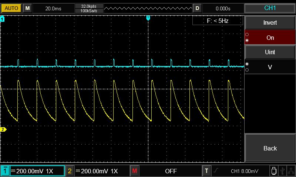This screenshot has height=177, width=296.
Task: Click the channel 1 indicator icon
Action: click(x=5, y=171)
